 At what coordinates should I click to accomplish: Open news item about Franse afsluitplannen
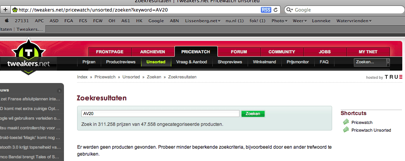click(x=31, y=99)
